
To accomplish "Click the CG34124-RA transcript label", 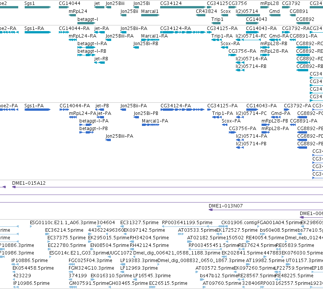I will [175, 28].
